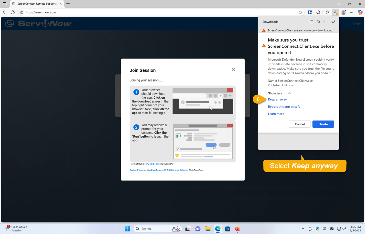Open the browser profile avatar
365x234 pixels.
(344, 12)
